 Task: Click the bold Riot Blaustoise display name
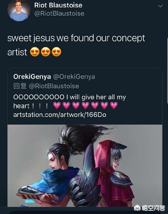58,5
